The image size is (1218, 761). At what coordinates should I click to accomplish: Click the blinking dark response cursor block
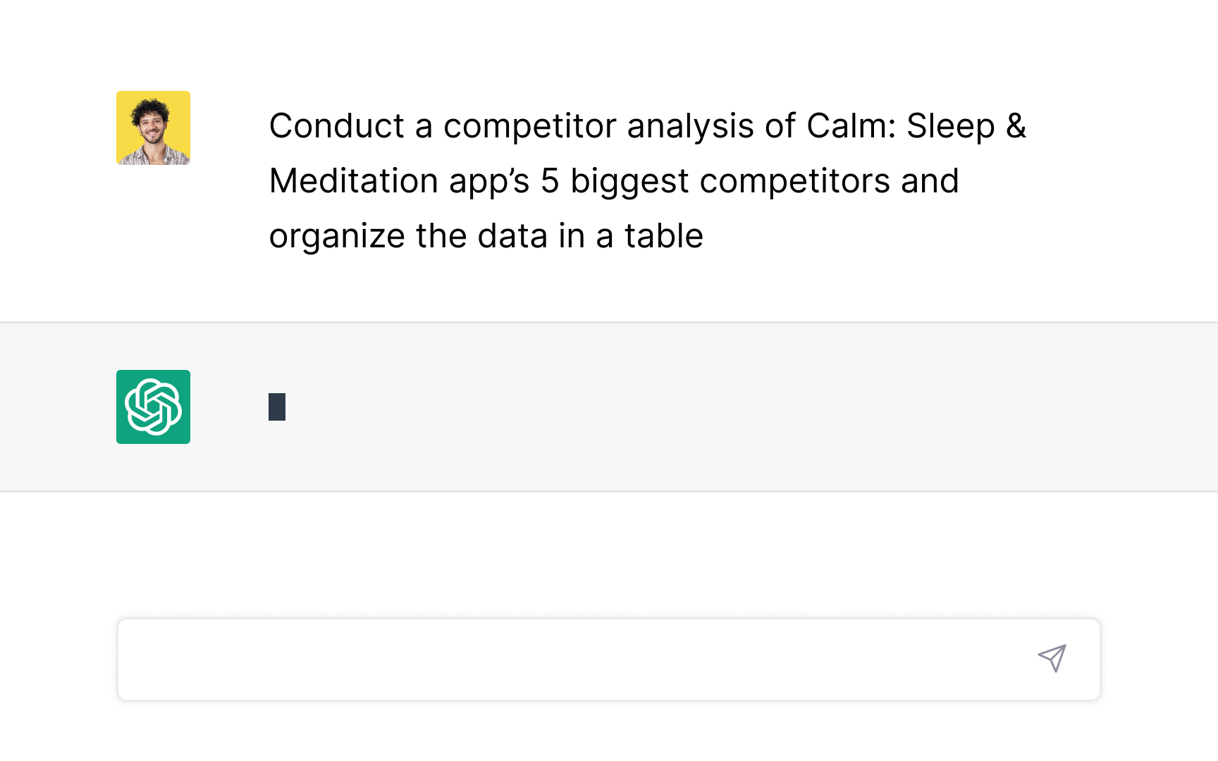pos(277,407)
